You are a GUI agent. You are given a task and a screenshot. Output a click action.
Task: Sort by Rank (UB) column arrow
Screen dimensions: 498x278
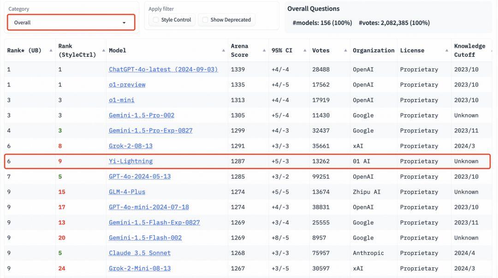[51, 51]
